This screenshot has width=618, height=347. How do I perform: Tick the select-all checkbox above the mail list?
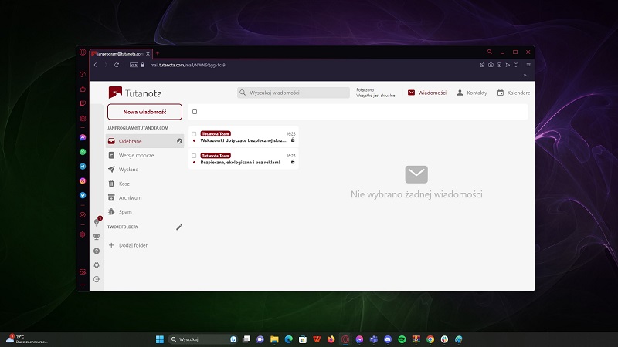click(195, 112)
